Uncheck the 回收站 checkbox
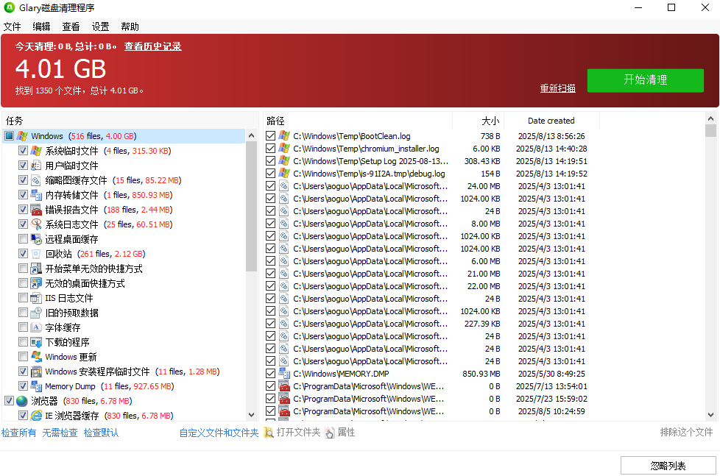This screenshot has width=720, height=476. point(23,253)
